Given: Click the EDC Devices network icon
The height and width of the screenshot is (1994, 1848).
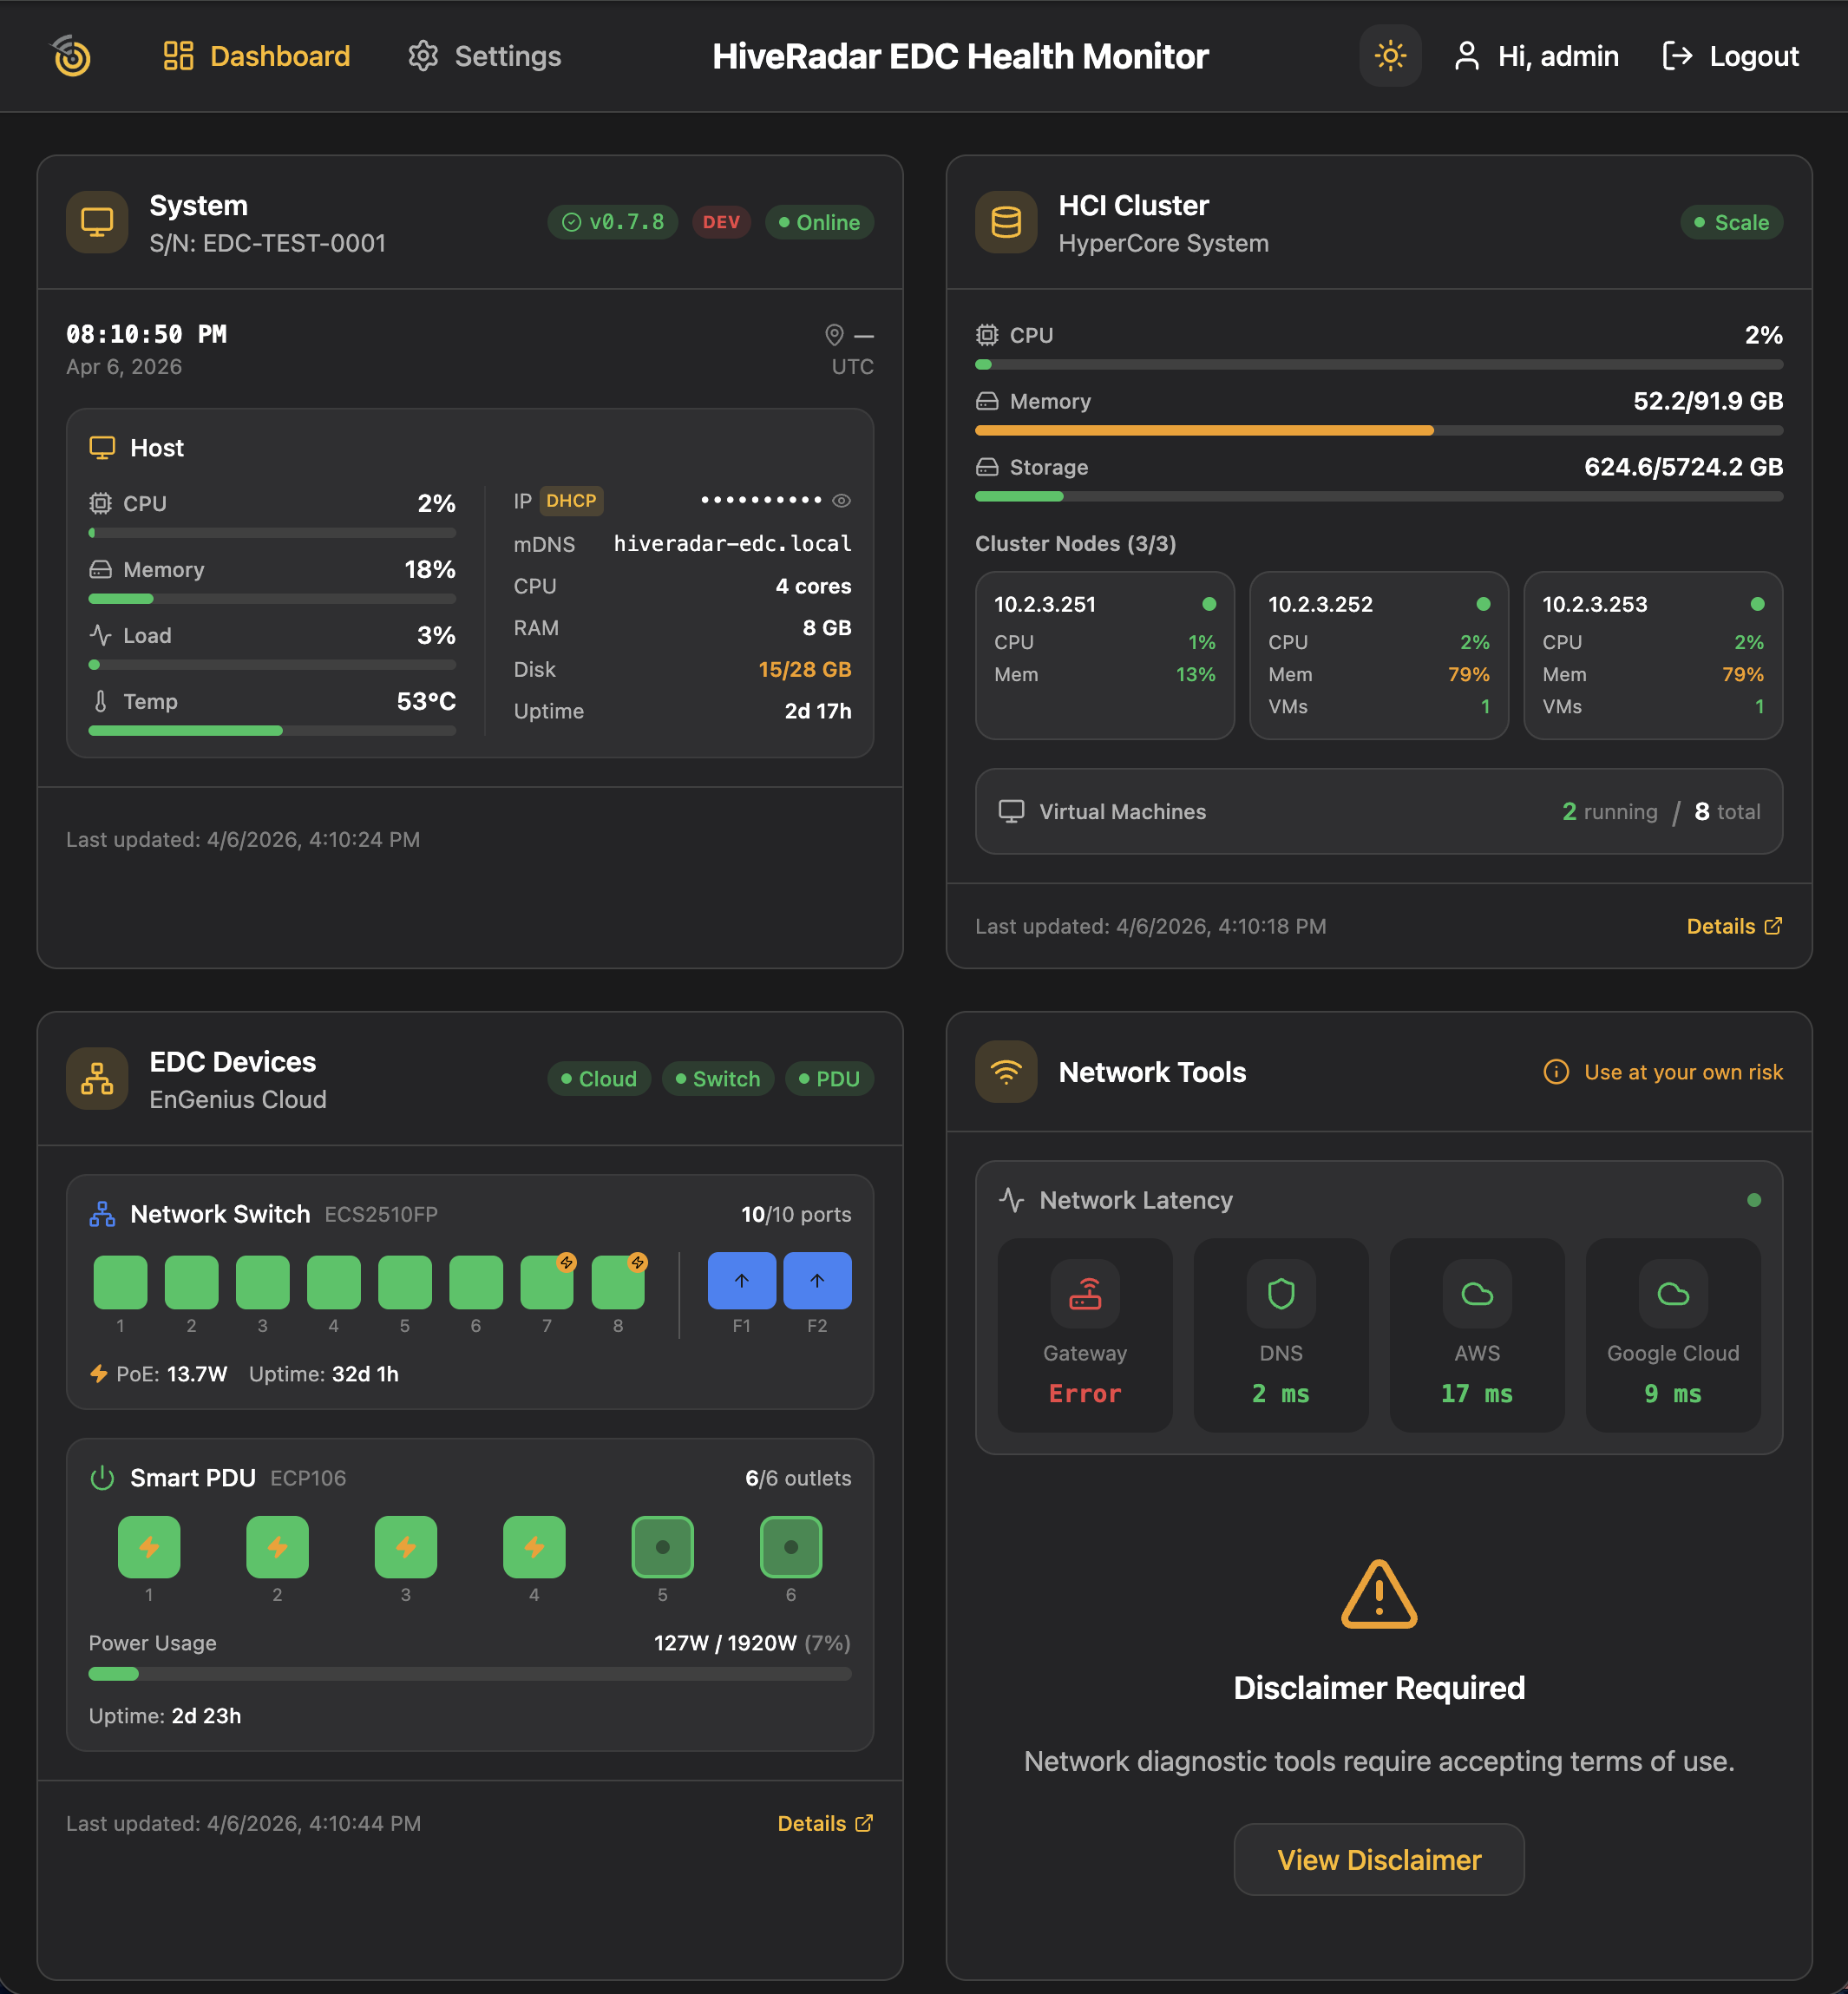Looking at the screenshot, I should 97,1078.
